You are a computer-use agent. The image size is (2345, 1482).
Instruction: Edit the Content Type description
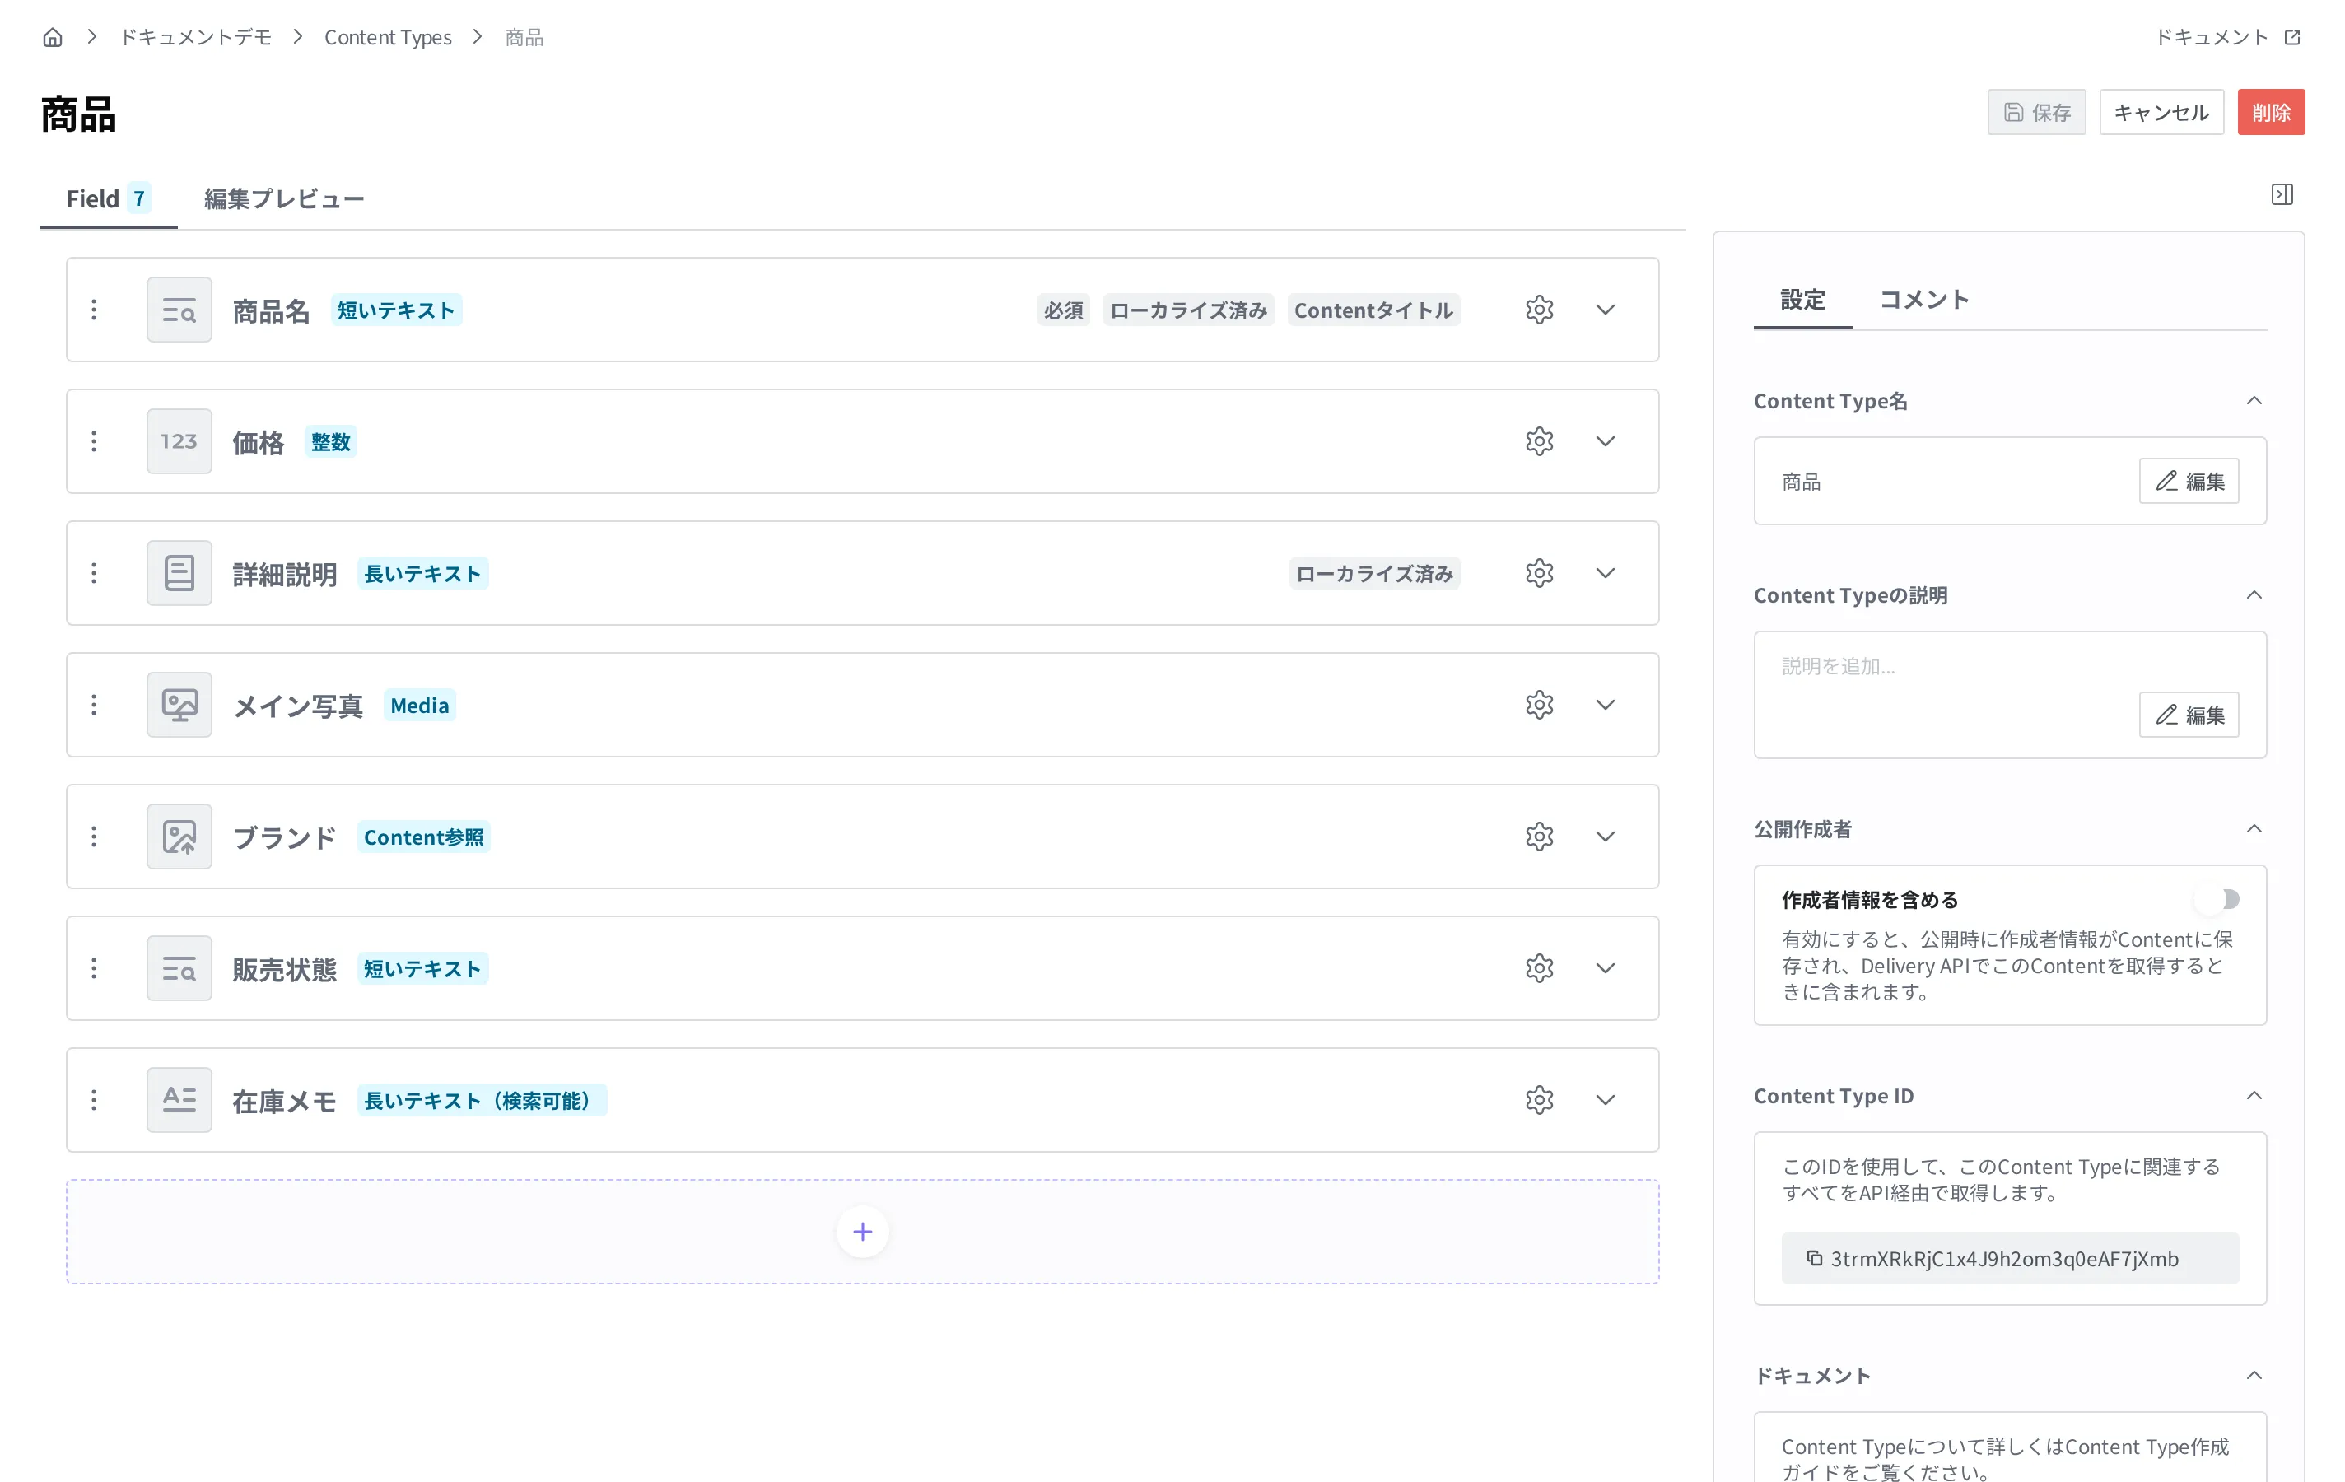[2189, 715]
